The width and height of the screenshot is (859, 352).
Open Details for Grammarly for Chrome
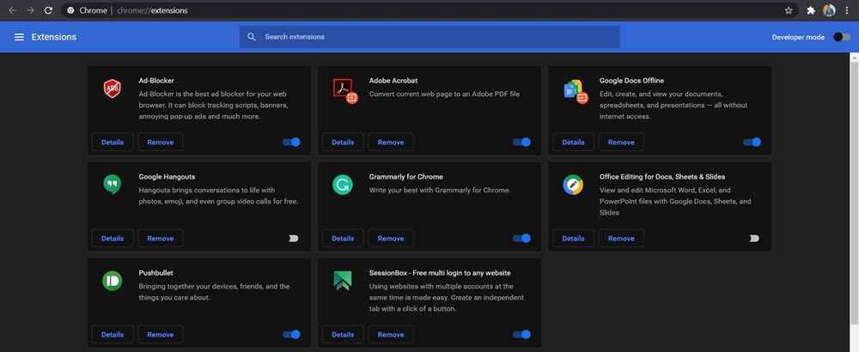coord(343,239)
